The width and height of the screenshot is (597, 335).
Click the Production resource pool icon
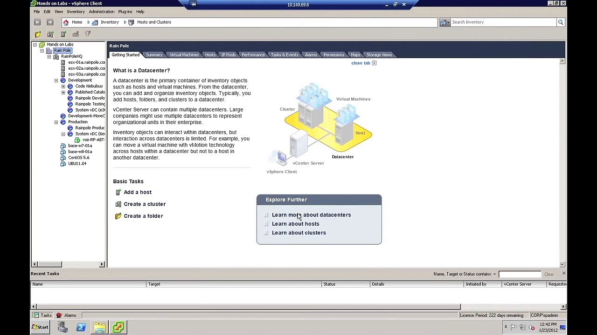tap(63, 122)
